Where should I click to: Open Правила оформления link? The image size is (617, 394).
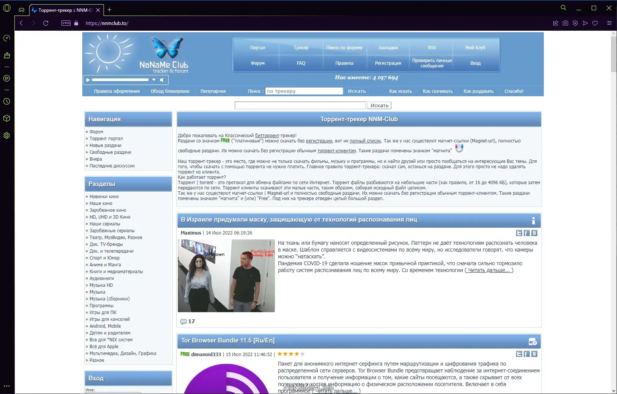117,91
